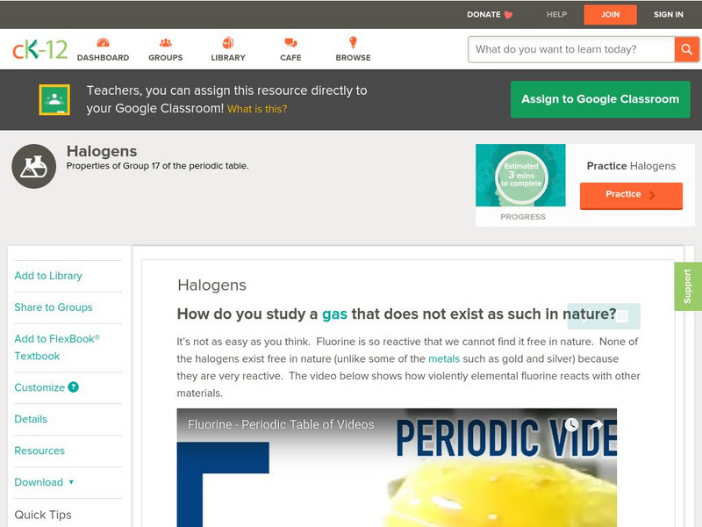
Task: Click the orange search magnifier button
Action: click(x=686, y=49)
